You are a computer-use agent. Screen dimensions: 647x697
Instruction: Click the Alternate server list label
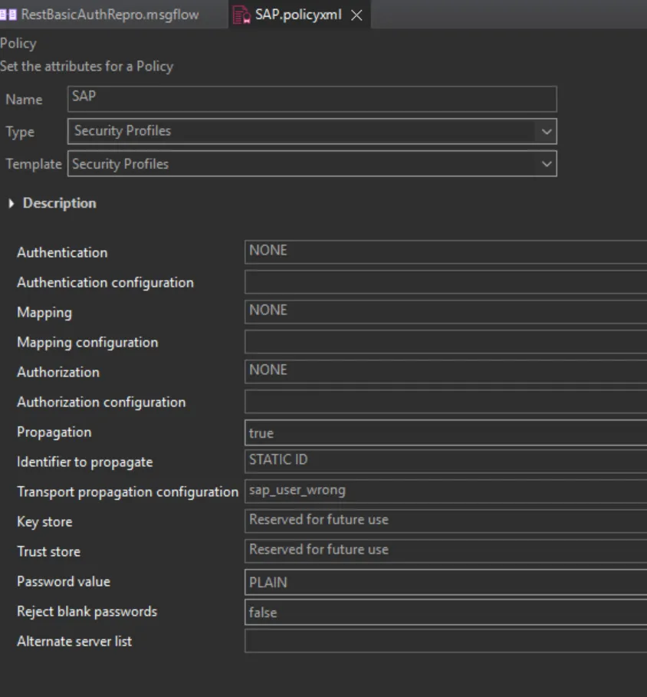[74, 641]
